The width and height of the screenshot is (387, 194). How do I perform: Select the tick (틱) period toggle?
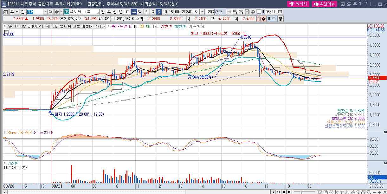(140, 12)
